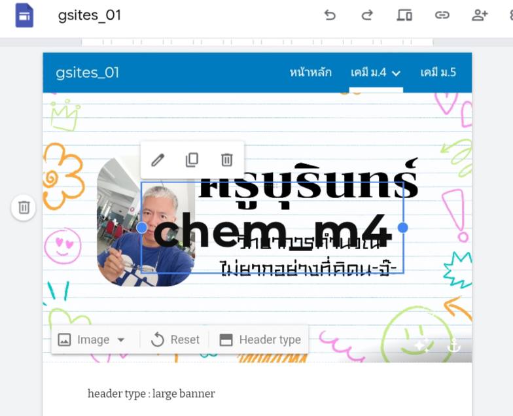The height and width of the screenshot is (416, 513).
Task: Undo the last action
Action: [330, 15]
